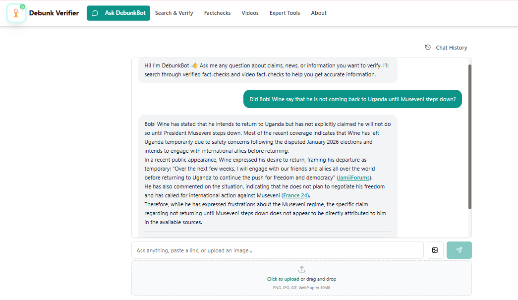The width and height of the screenshot is (518, 300).
Task: Click the chat window vertical scrollbar
Action: click(x=470, y=137)
